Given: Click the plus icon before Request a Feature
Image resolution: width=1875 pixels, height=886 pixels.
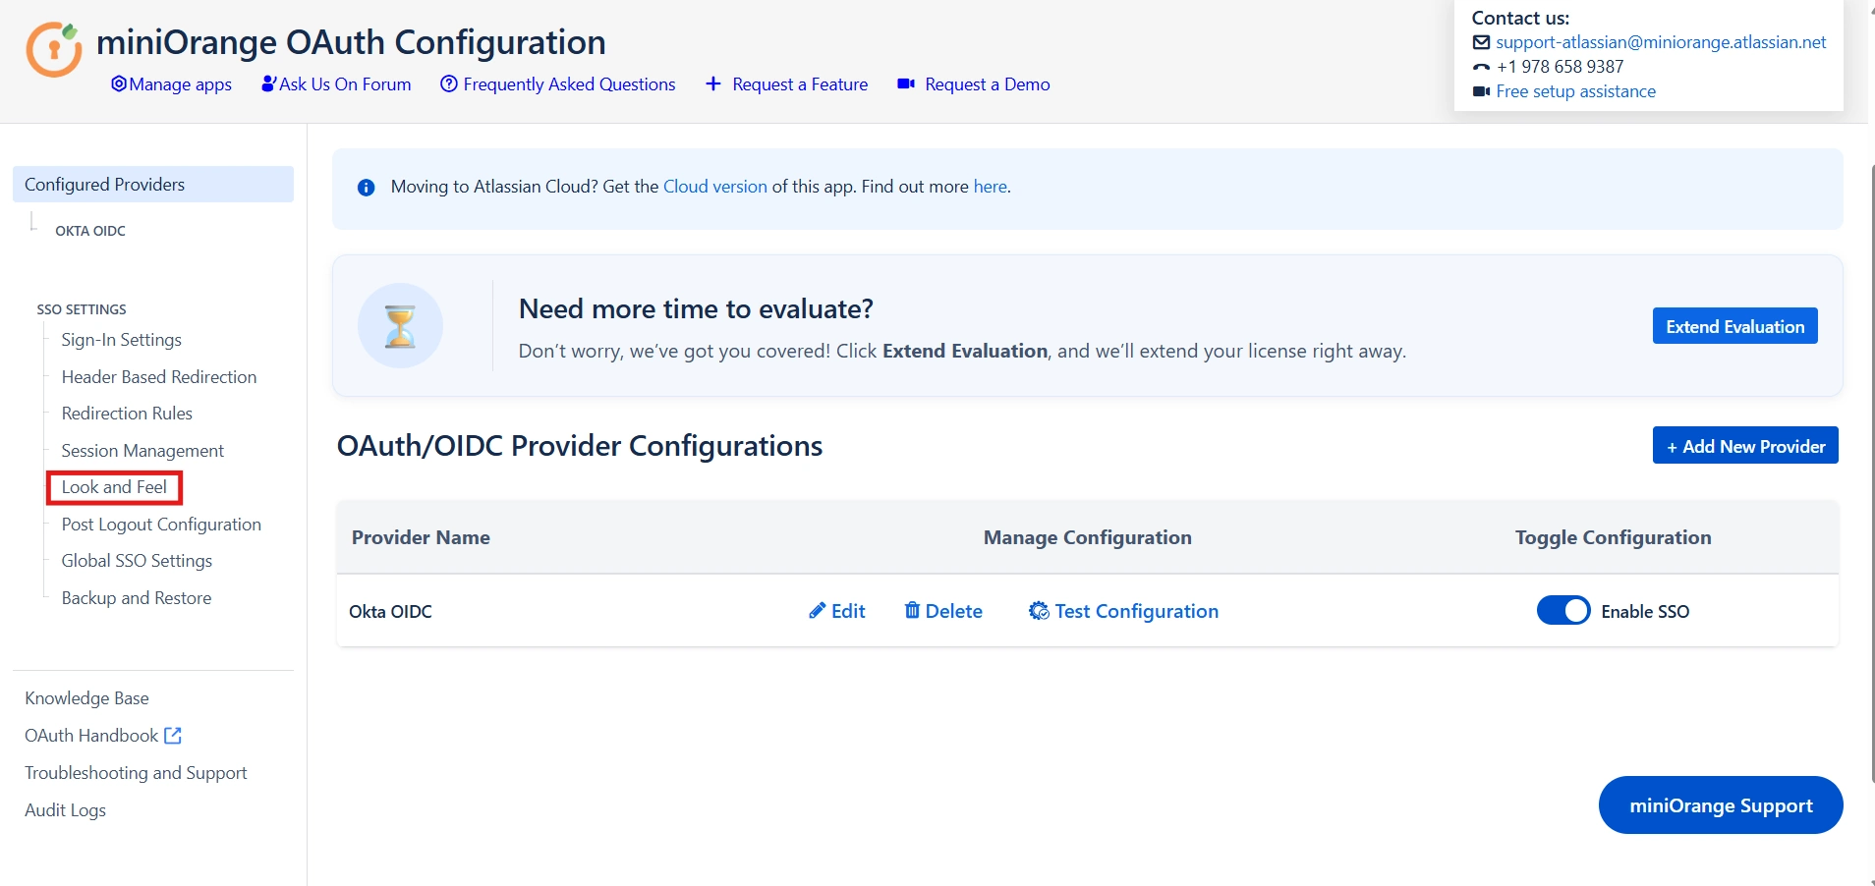Looking at the screenshot, I should click(713, 84).
